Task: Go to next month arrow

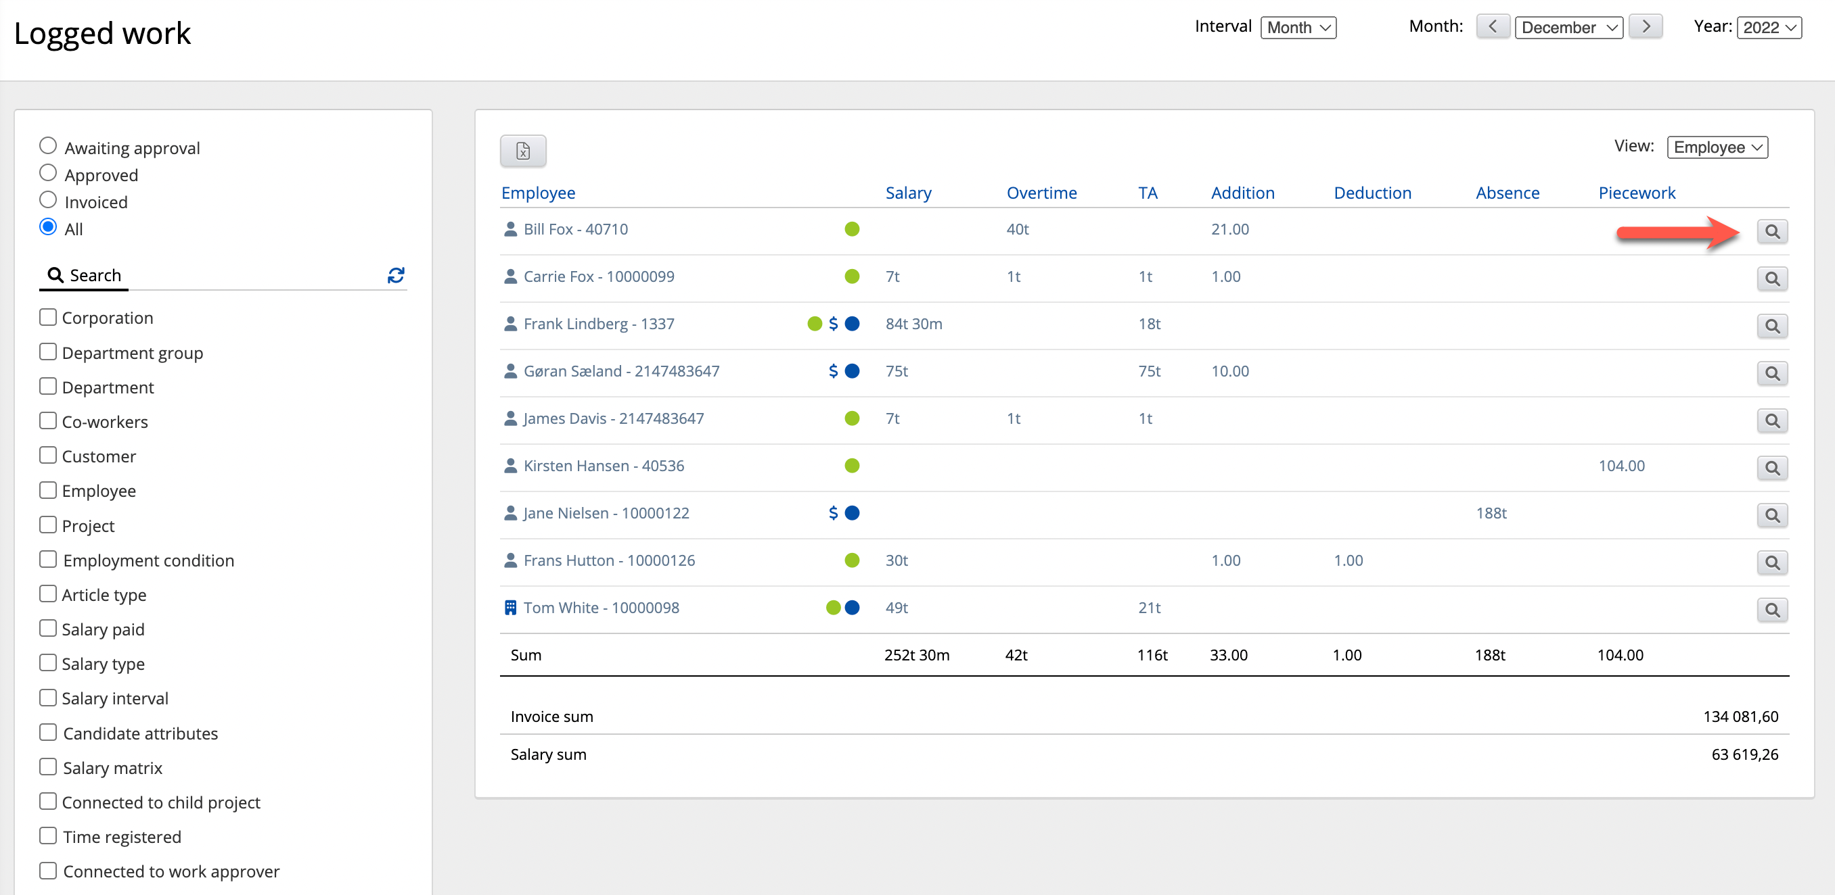Action: (1645, 27)
